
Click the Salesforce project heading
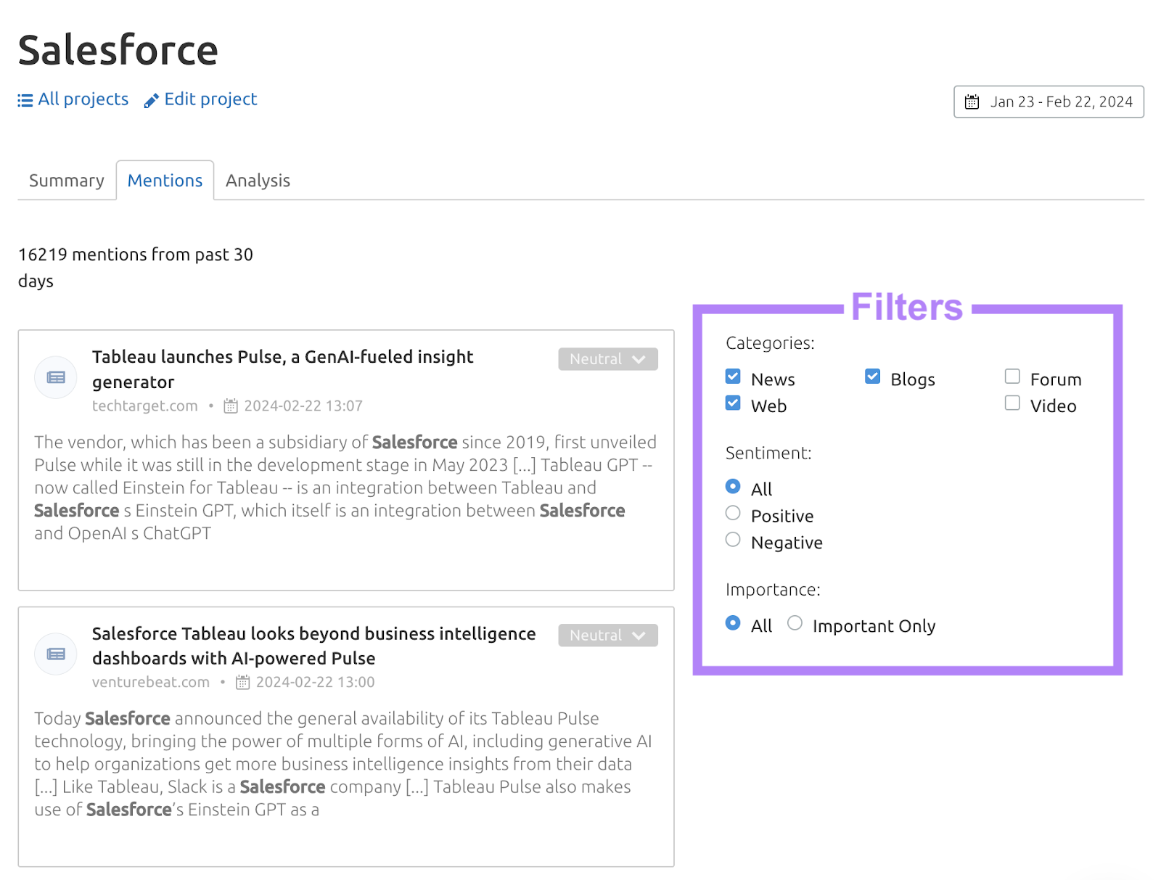118,50
